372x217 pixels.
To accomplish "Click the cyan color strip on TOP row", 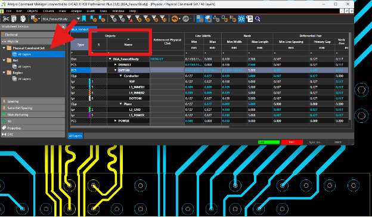I will (x=89, y=82).
